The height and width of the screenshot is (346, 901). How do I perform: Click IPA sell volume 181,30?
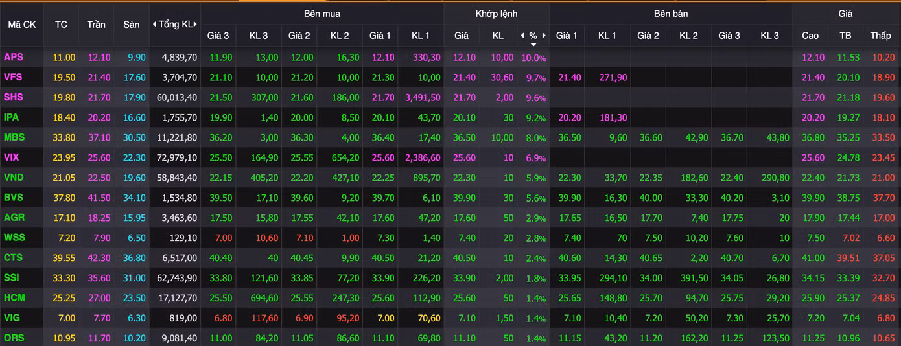pyautogui.click(x=613, y=118)
